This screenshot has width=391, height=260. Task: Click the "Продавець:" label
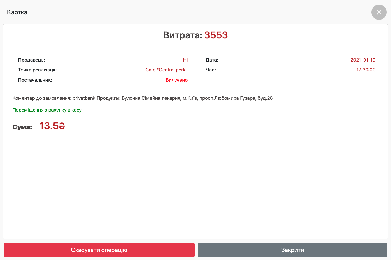tap(31, 60)
